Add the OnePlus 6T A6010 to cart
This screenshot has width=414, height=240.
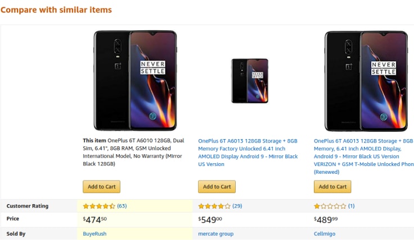click(101, 187)
